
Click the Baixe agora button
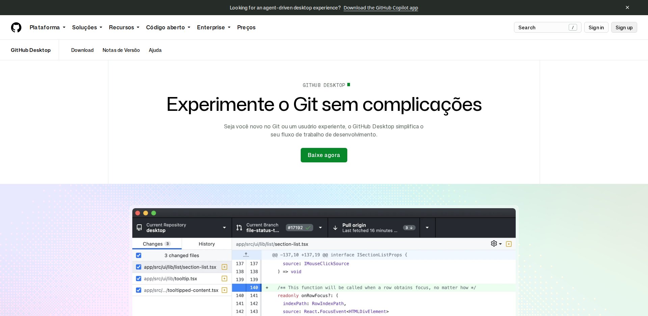324,155
